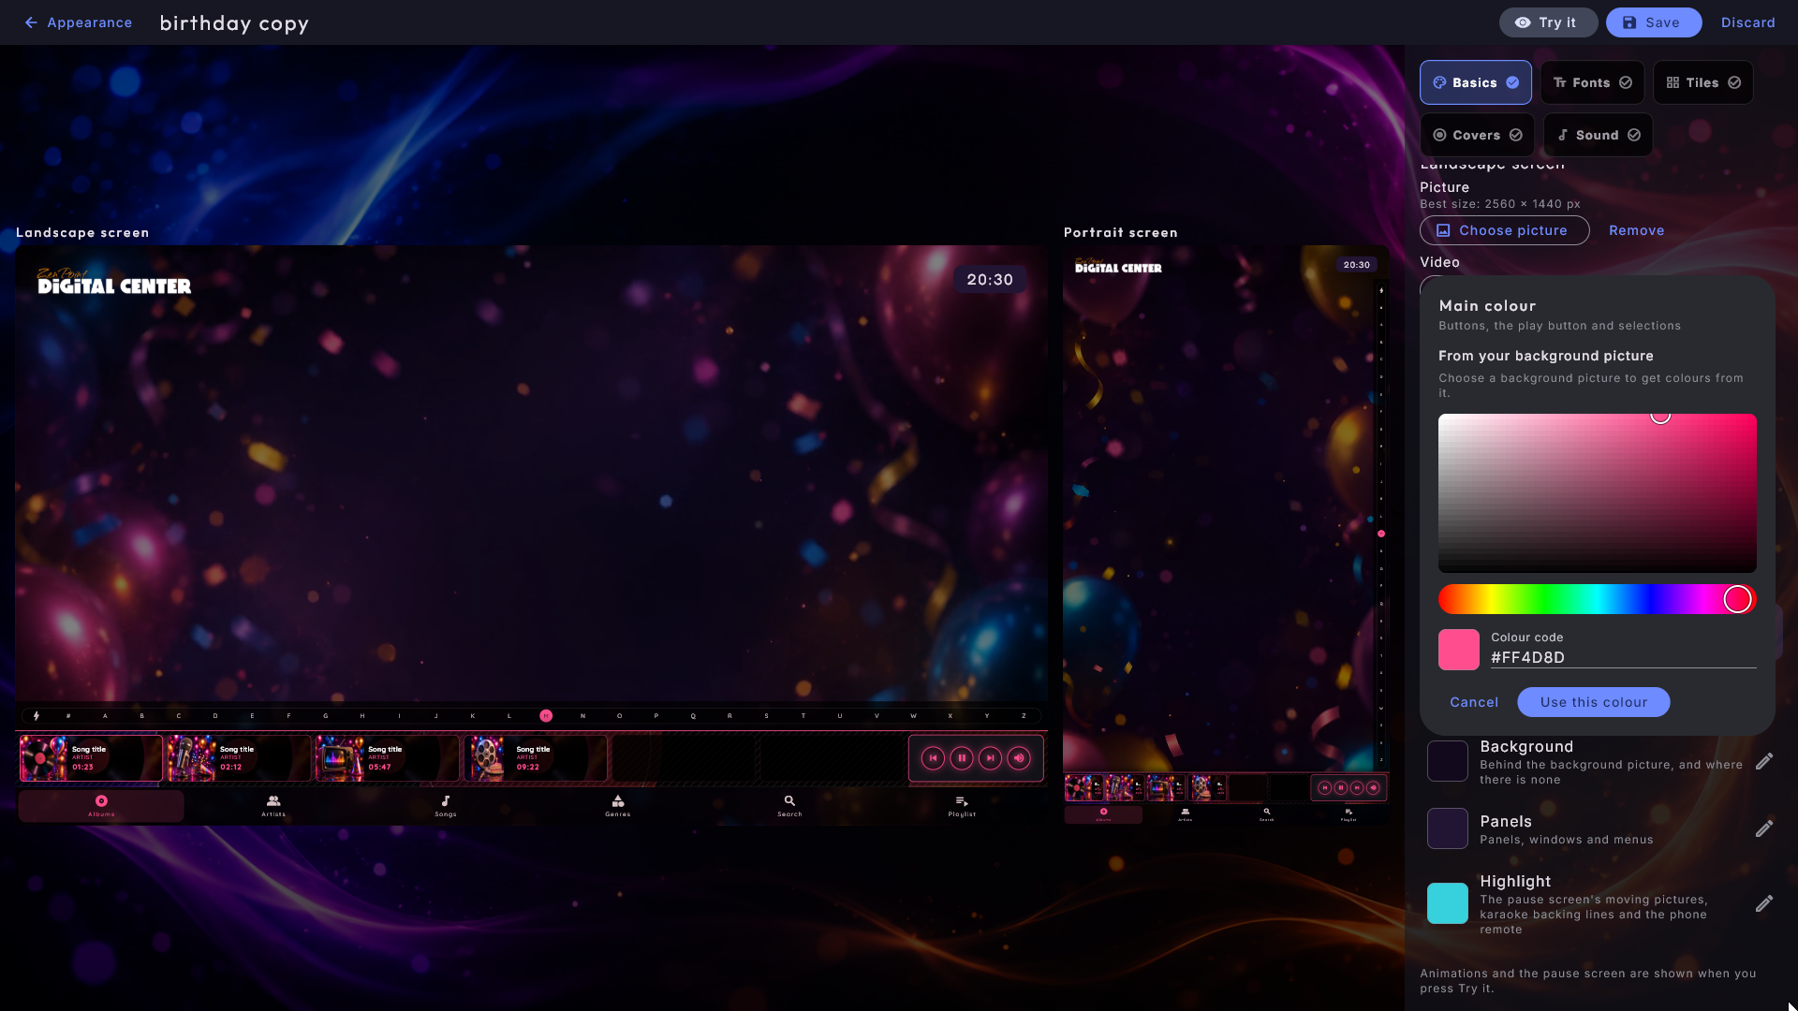Click the Digital Center logo in landscape preview
The height and width of the screenshot is (1011, 1798).
(x=113, y=282)
